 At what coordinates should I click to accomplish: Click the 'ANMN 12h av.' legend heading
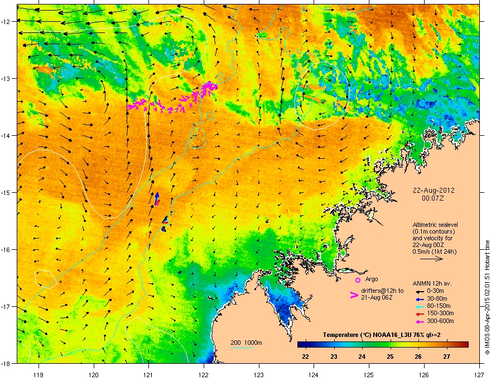pos(432,283)
